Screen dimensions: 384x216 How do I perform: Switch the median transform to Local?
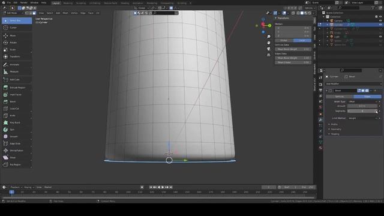[x=302, y=40]
